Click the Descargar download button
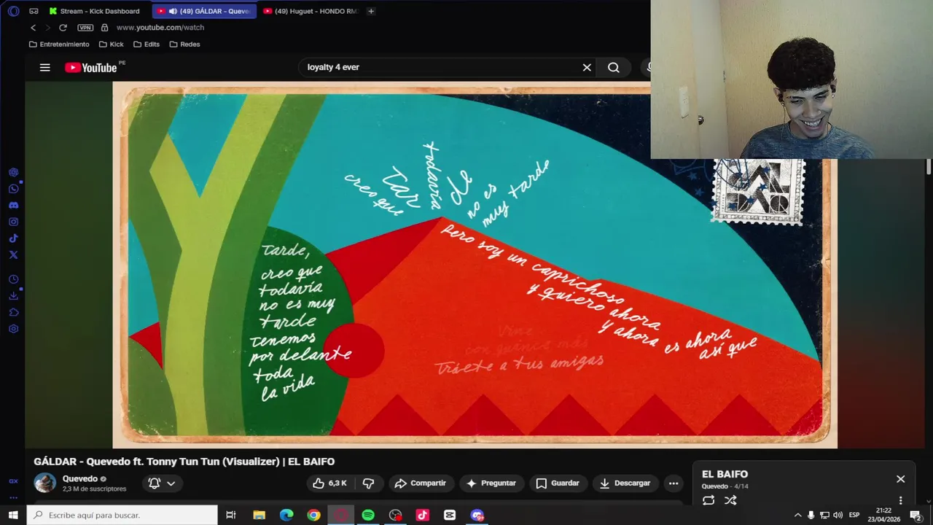The width and height of the screenshot is (933, 525). pyautogui.click(x=625, y=483)
